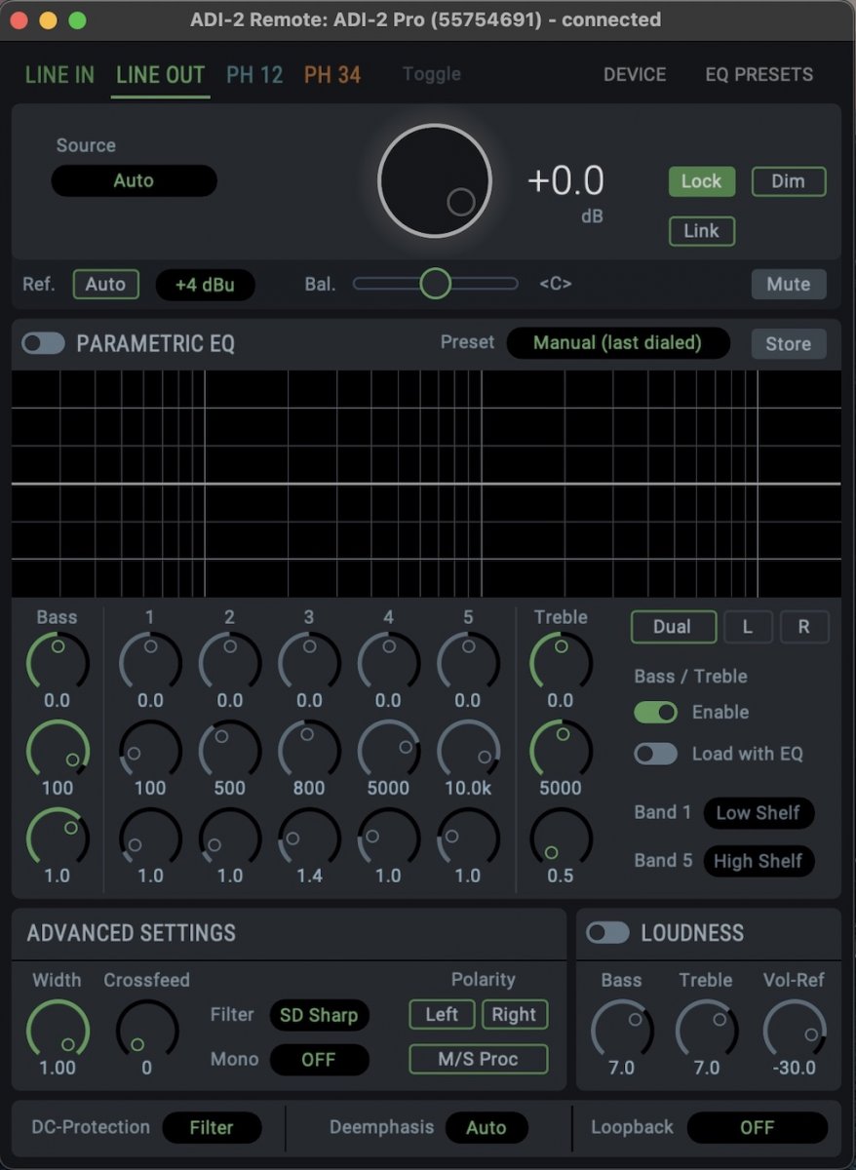Open the Deemphasis Auto dropdown
The image size is (856, 1170).
[486, 1128]
